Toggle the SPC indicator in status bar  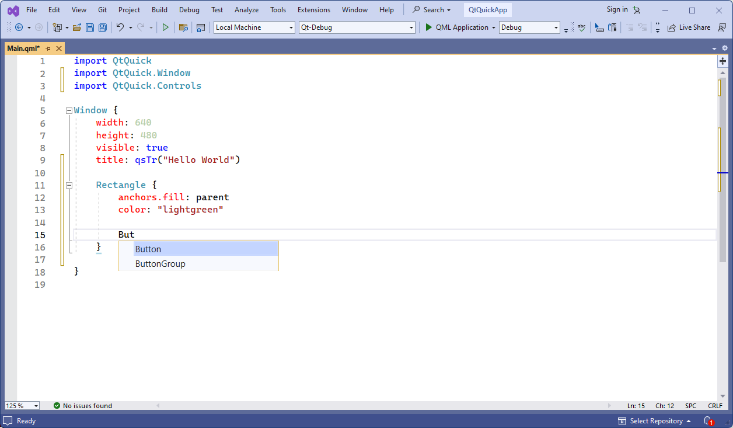click(x=691, y=405)
